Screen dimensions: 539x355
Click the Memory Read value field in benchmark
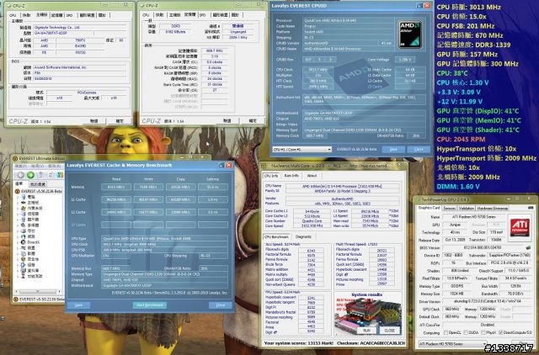point(116,187)
